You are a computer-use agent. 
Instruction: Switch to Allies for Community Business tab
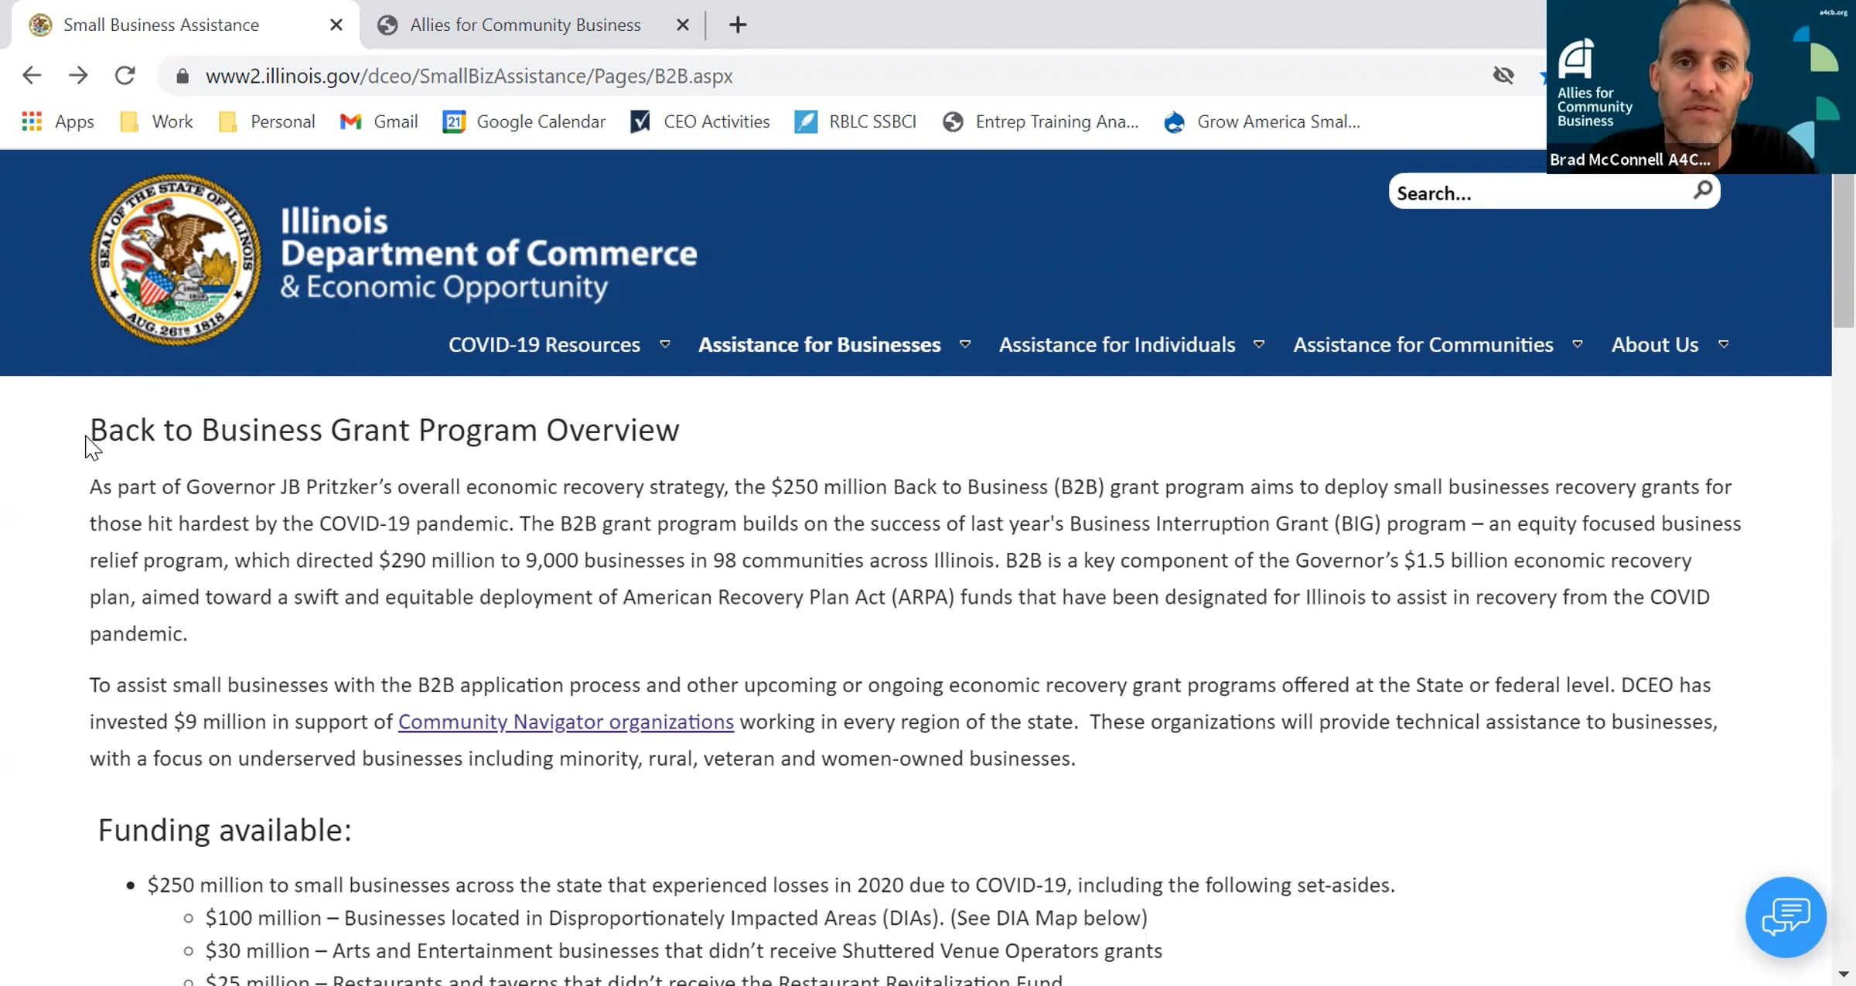(525, 25)
